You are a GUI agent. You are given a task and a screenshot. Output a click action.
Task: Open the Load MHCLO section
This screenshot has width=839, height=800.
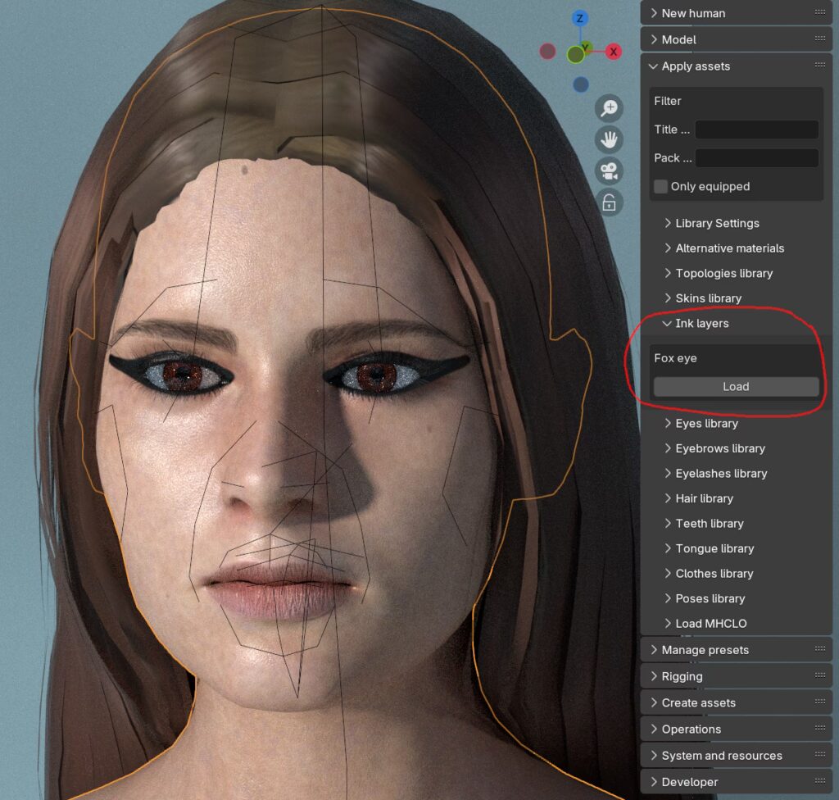(710, 624)
